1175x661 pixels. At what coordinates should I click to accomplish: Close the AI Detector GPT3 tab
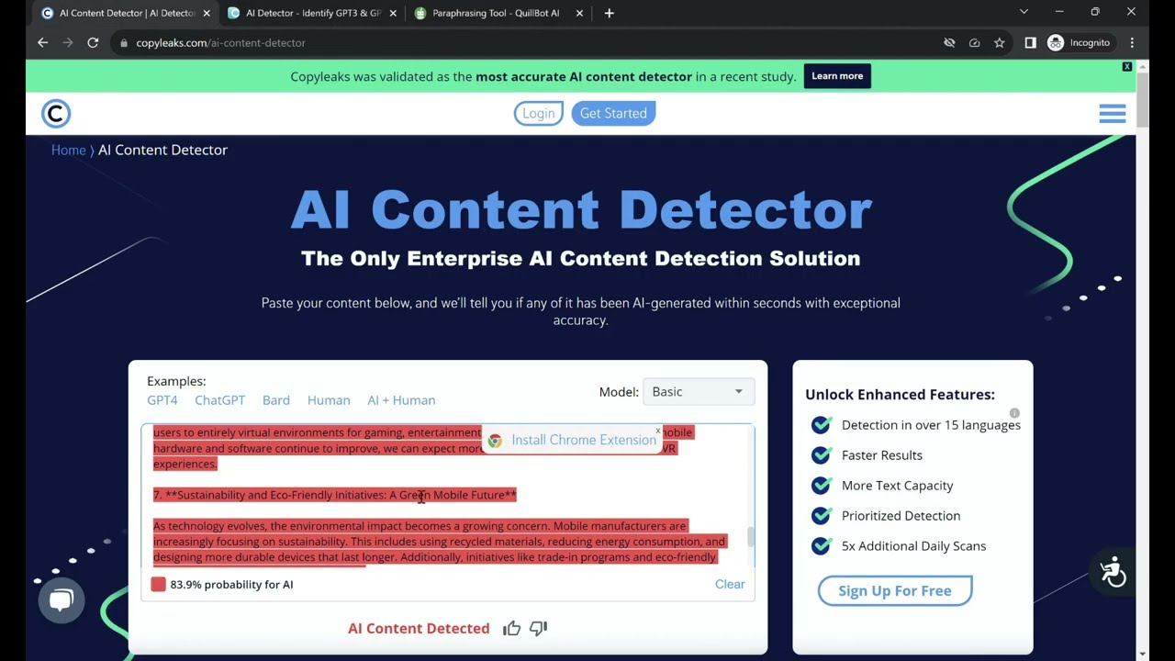[393, 13]
